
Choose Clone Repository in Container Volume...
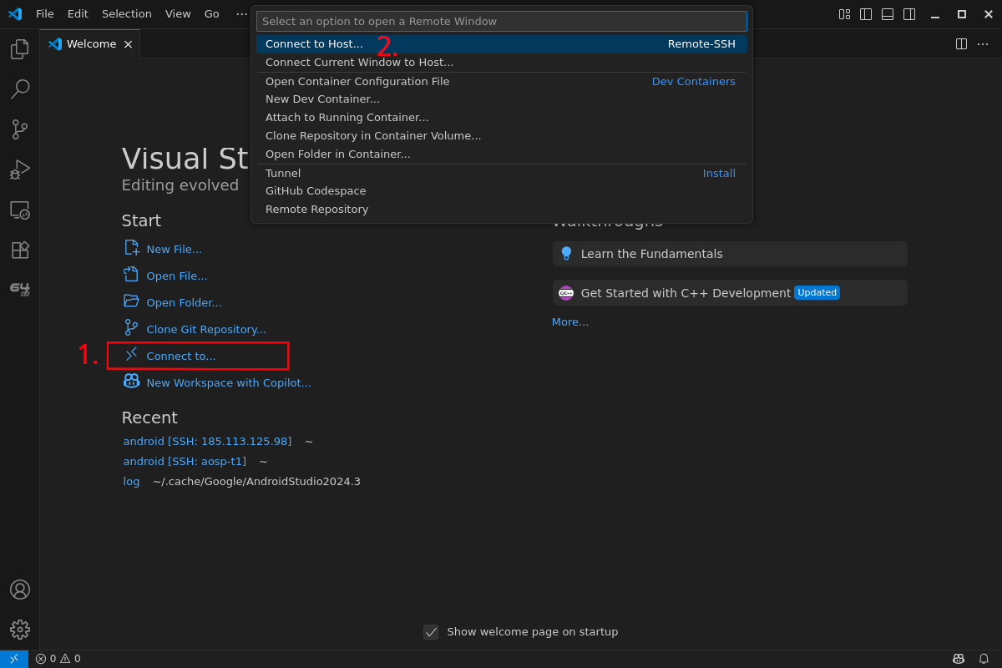pos(502,136)
